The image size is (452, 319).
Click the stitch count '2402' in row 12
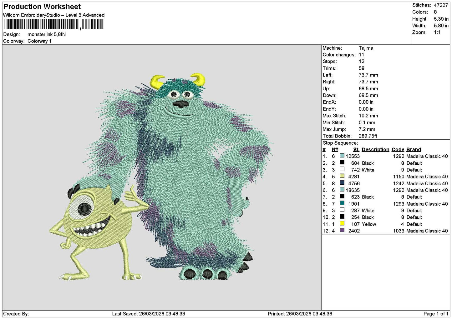pyautogui.click(x=354, y=231)
